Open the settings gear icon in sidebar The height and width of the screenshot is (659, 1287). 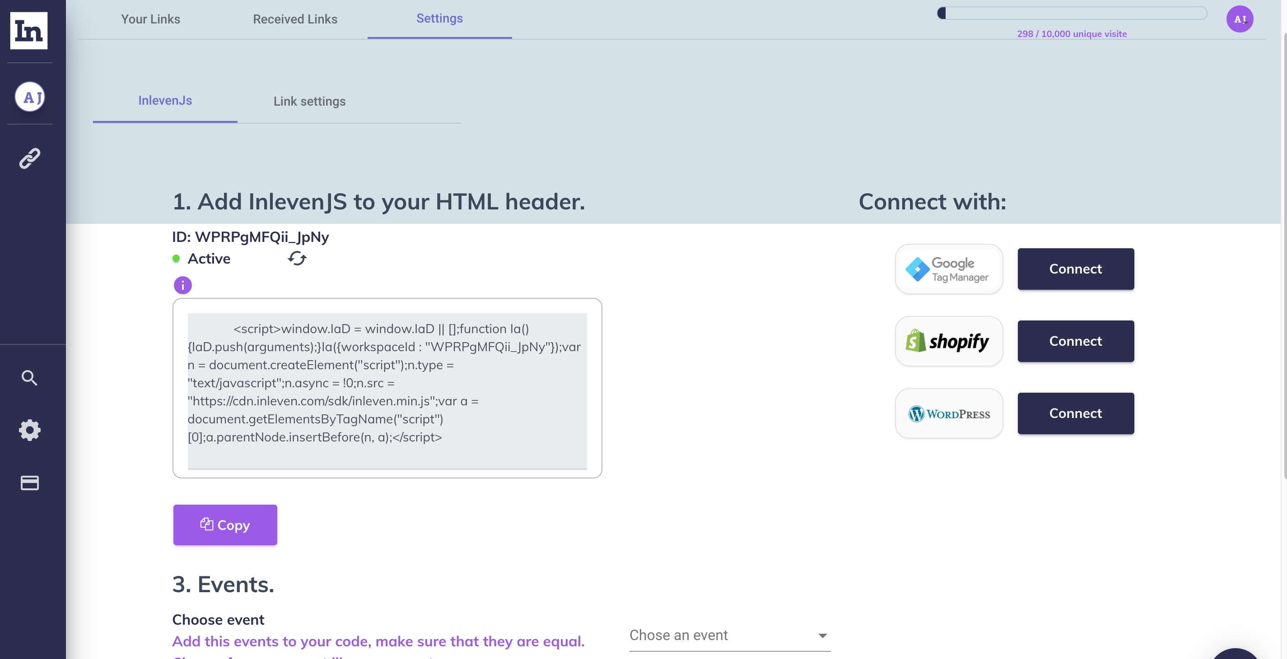tap(29, 430)
